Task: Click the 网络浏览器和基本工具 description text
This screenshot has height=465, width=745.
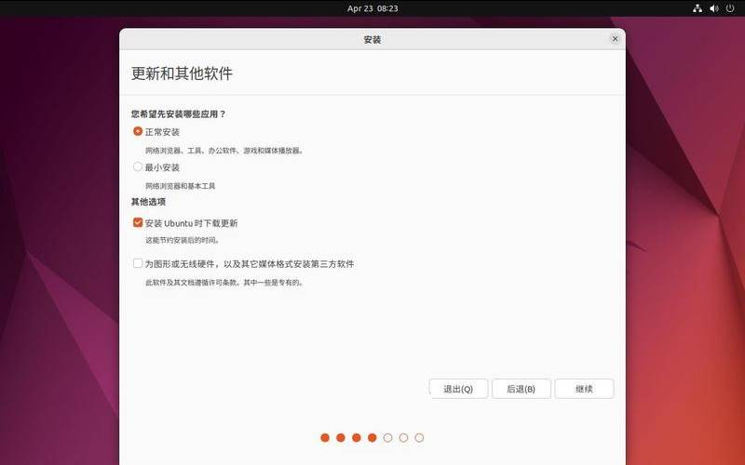Action: point(180,185)
